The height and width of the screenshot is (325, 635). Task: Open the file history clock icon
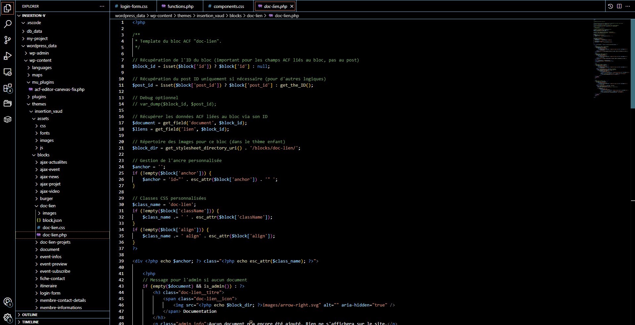[611, 6]
